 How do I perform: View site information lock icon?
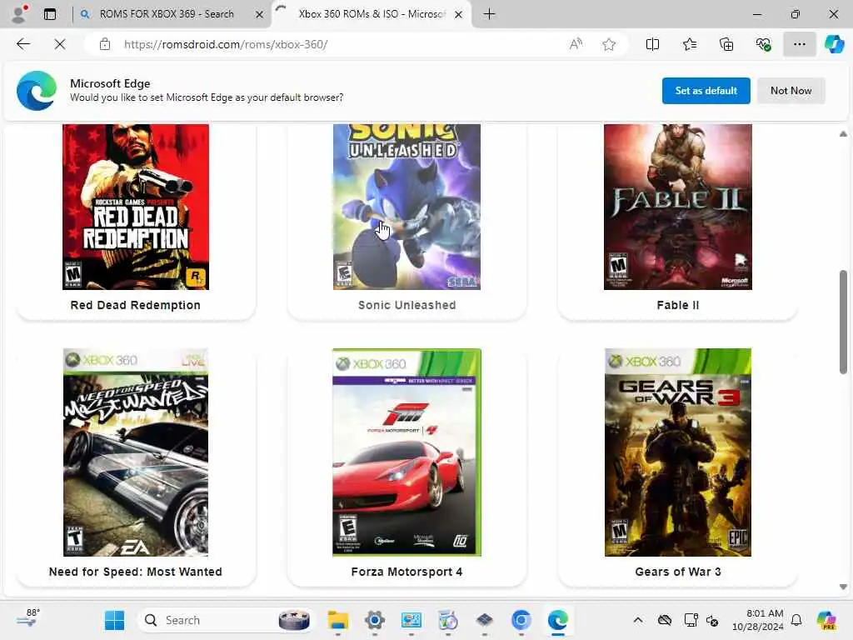105,44
